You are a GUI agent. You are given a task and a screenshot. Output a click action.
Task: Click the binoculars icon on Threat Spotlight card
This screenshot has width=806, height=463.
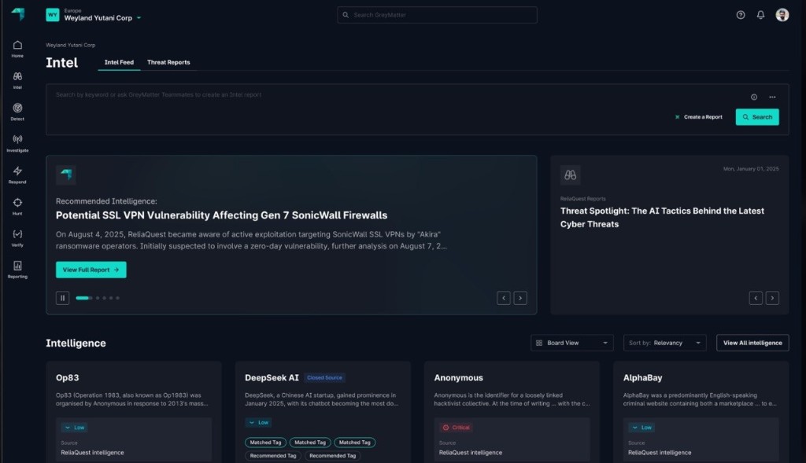(x=570, y=175)
